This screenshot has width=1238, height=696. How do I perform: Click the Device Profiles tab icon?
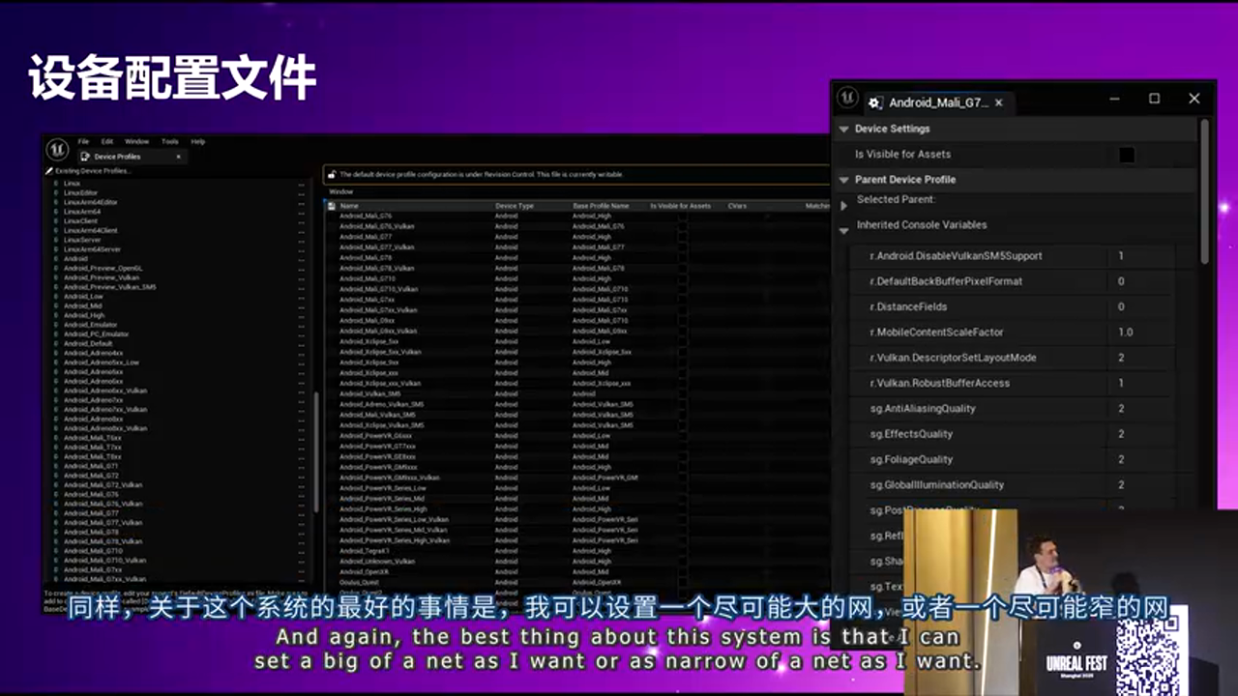pos(86,157)
